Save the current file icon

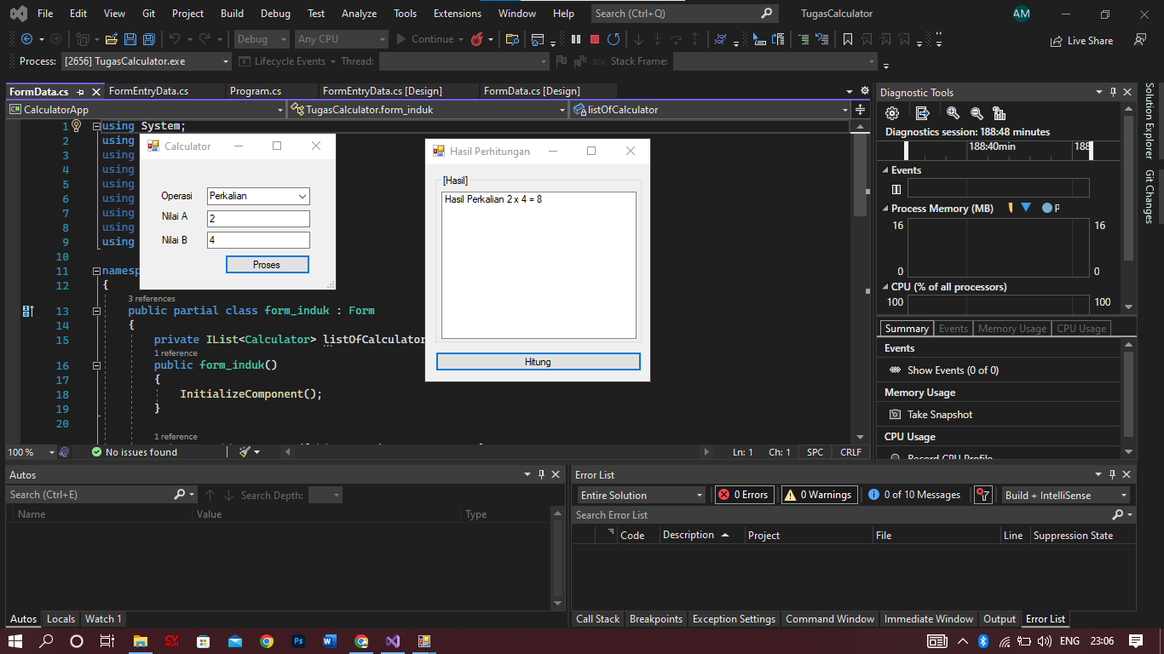click(x=130, y=39)
